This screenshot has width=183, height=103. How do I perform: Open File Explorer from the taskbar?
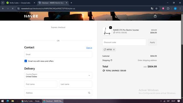coord(13,101)
